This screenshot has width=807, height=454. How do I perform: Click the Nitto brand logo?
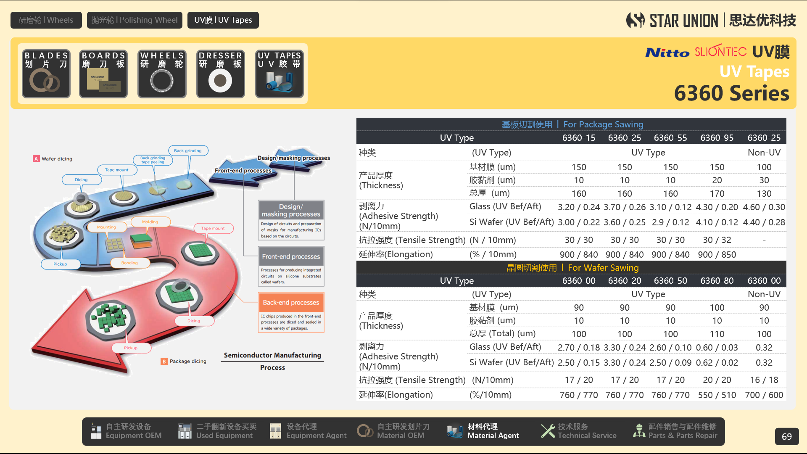pos(667,53)
